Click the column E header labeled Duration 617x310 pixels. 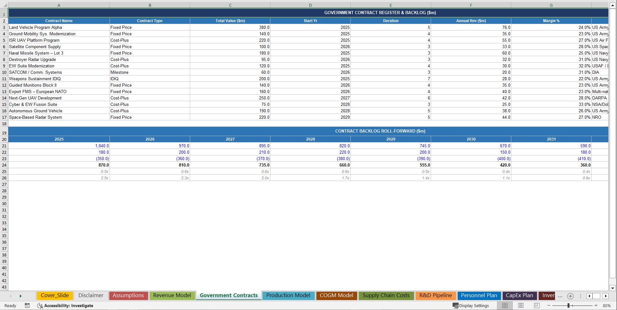pos(391,5)
